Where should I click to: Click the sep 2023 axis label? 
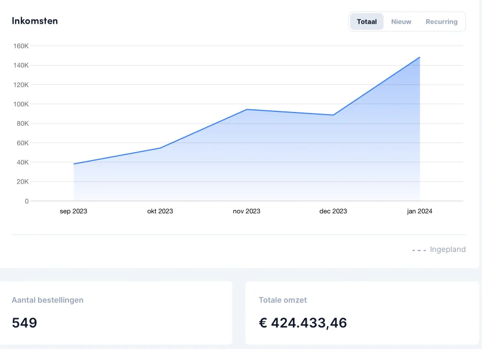[73, 211]
